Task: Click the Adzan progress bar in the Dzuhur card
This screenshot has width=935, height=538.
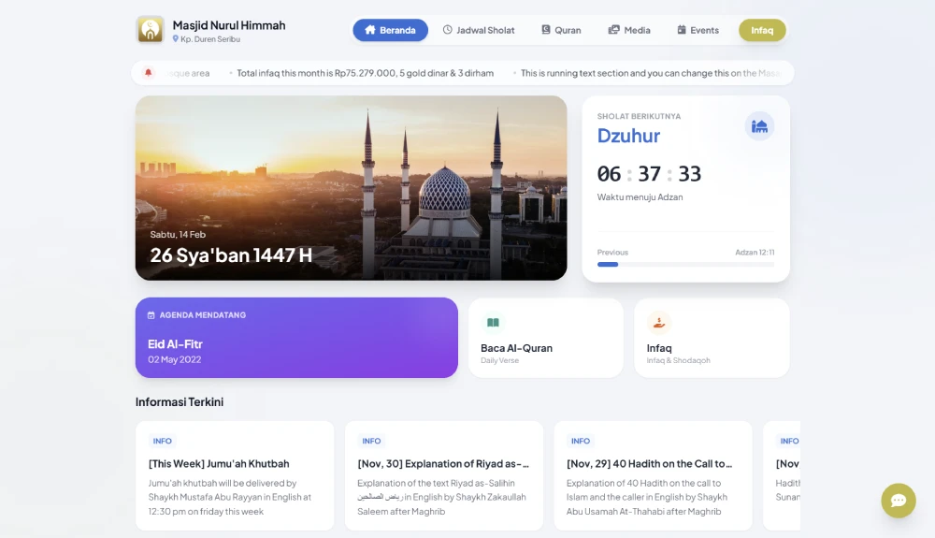Action: click(685, 264)
